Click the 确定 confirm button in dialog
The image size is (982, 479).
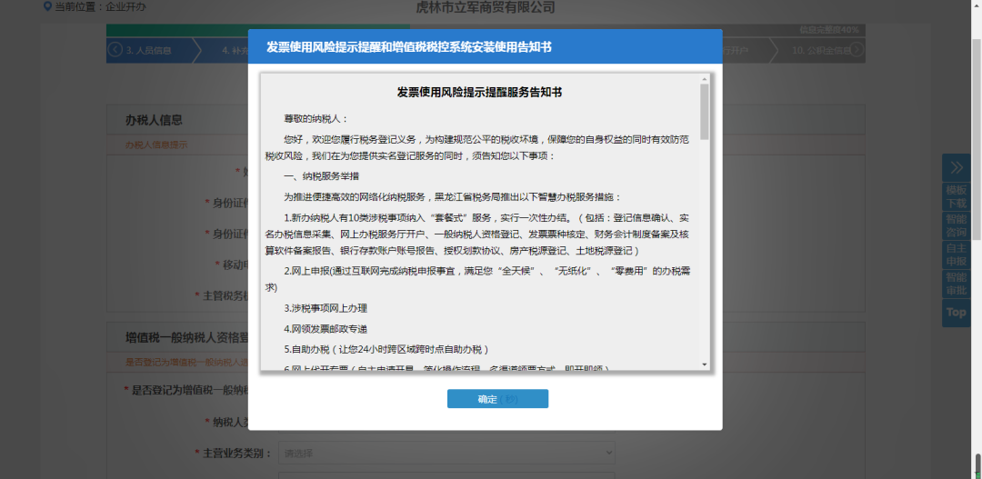click(497, 399)
